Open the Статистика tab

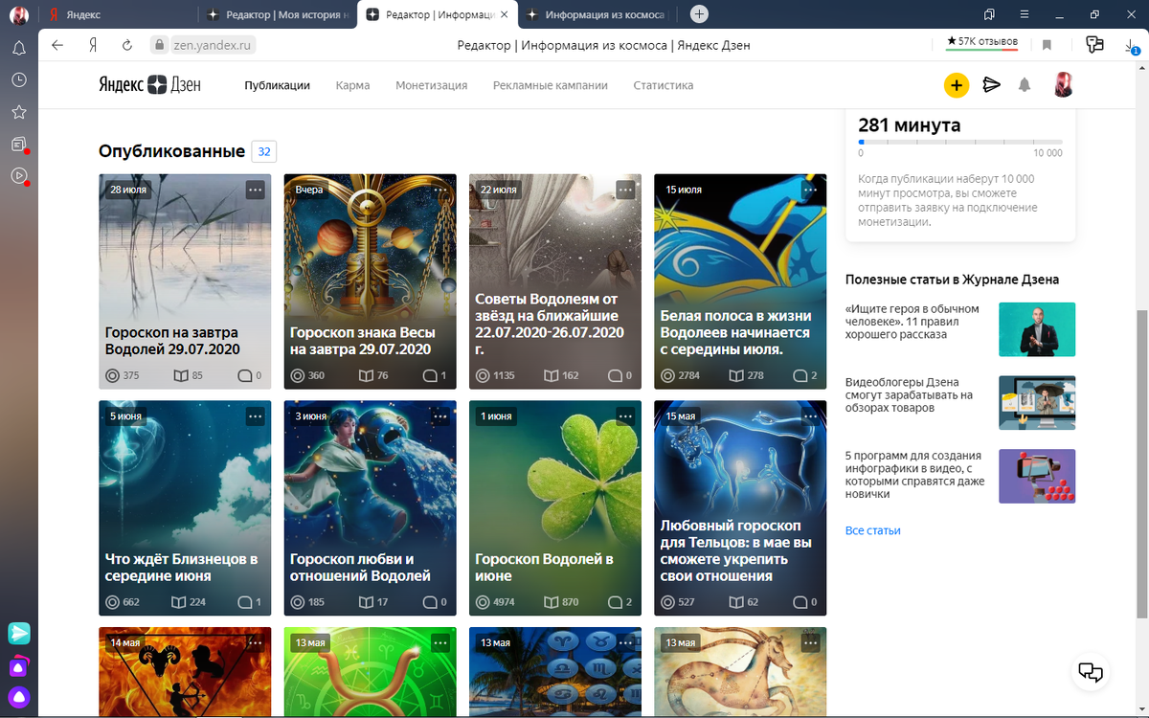point(663,85)
